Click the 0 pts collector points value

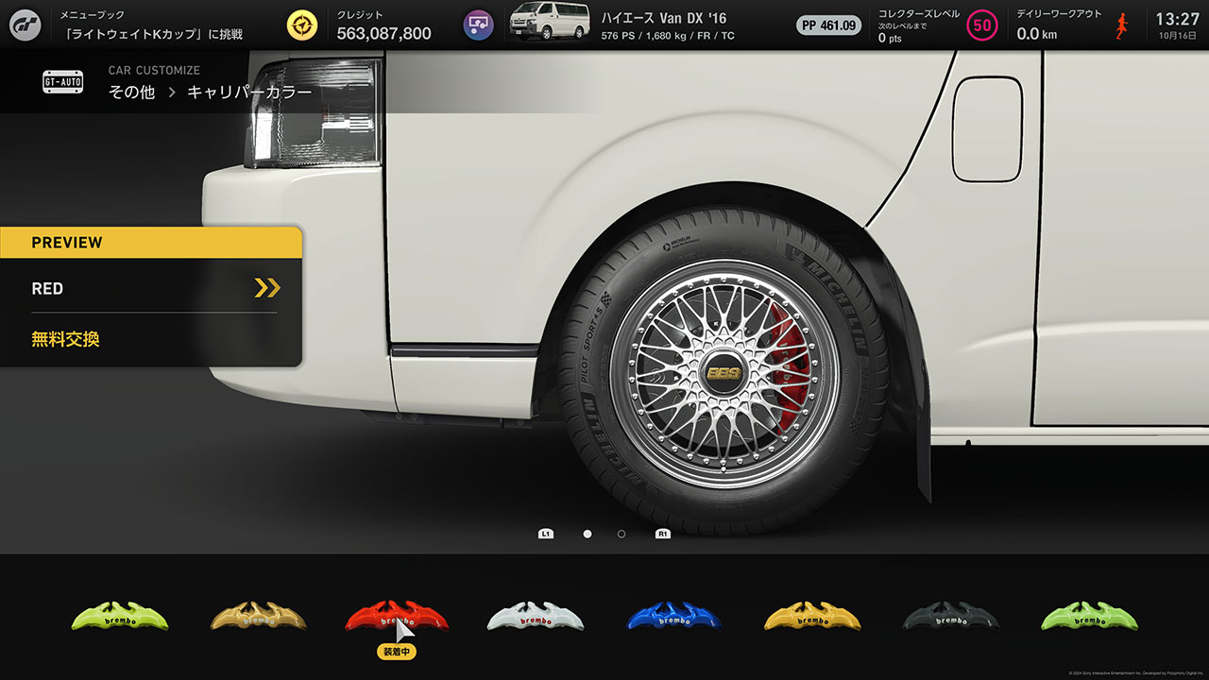889,38
